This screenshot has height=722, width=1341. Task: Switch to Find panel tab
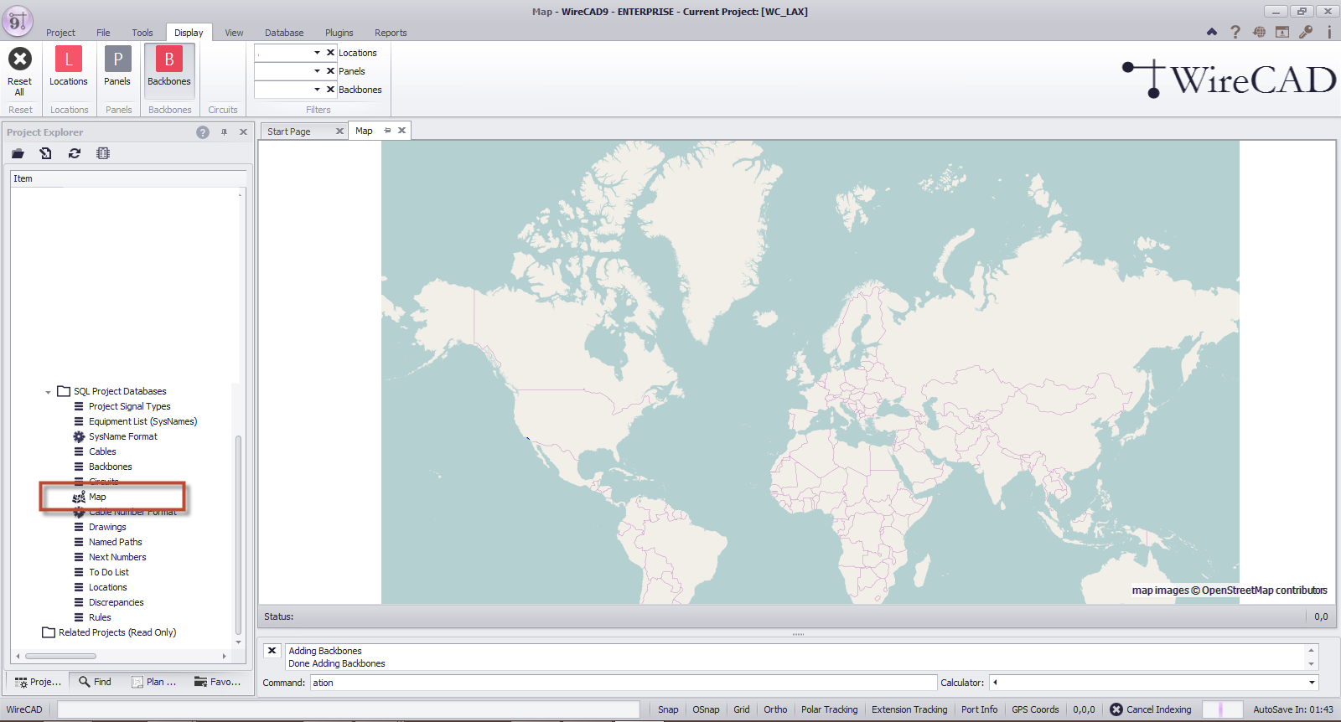tap(95, 682)
